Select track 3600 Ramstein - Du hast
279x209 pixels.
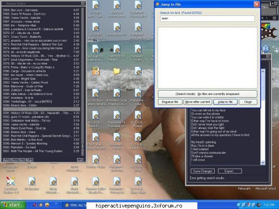coord(41,147)
